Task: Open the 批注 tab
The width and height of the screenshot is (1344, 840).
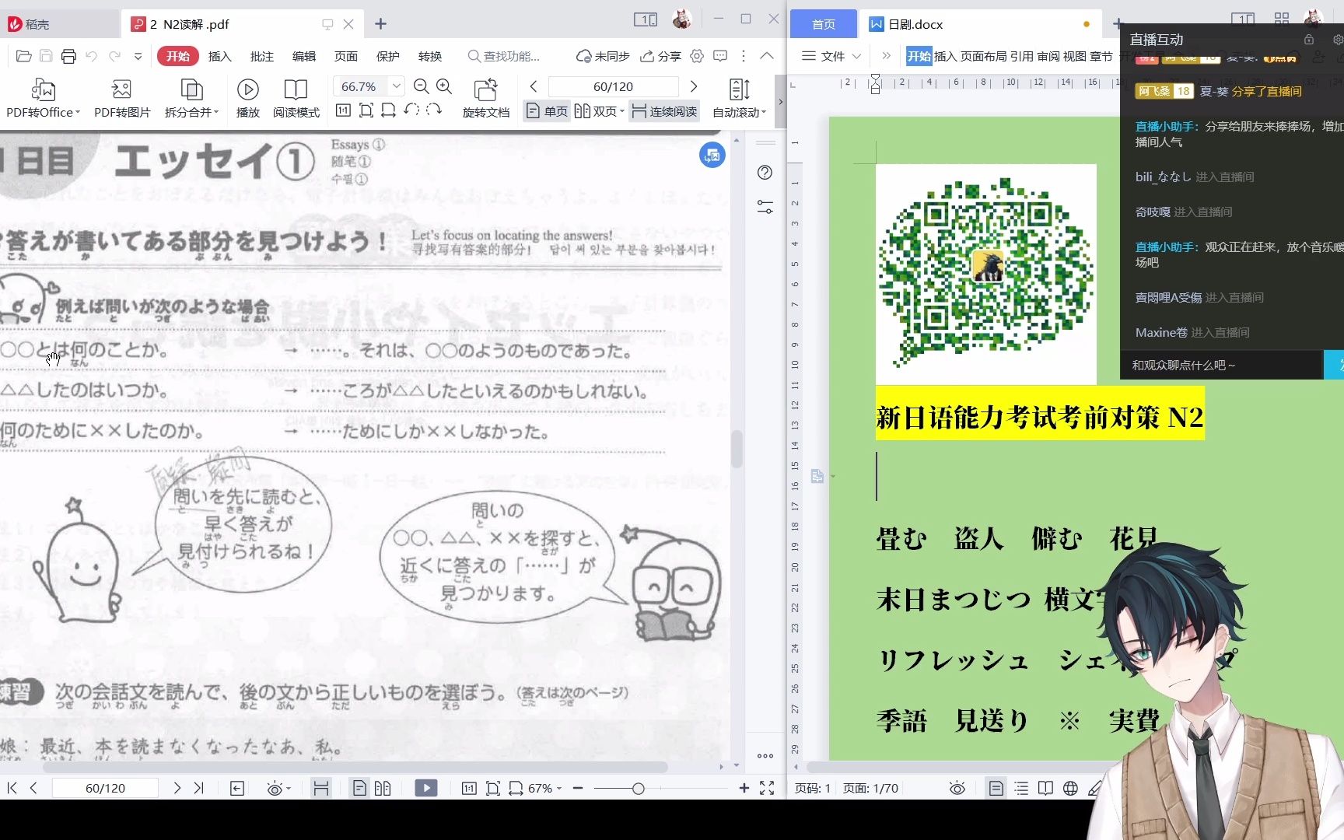Action: [x=262, y=56]
